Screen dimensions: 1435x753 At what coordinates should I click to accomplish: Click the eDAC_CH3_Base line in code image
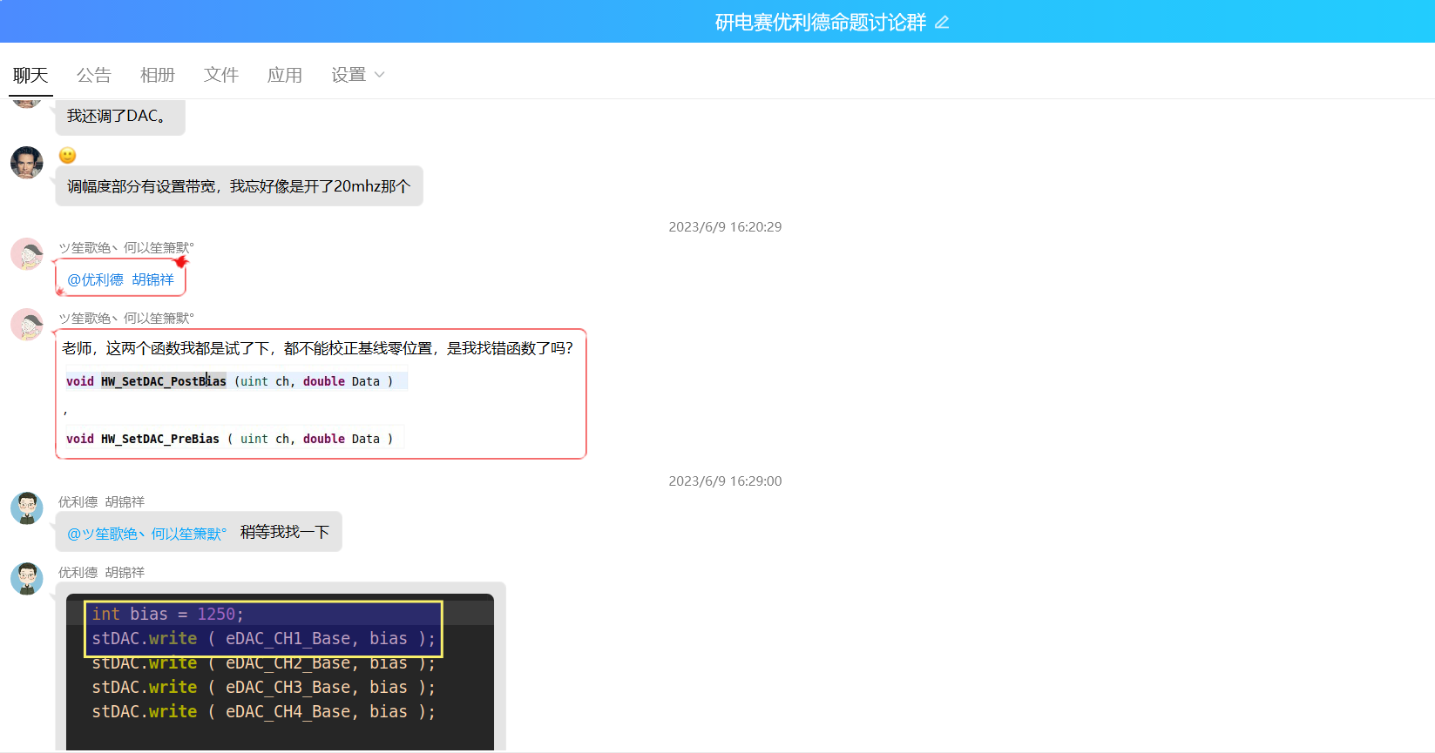pyautogui.click(x=264, y=688)
